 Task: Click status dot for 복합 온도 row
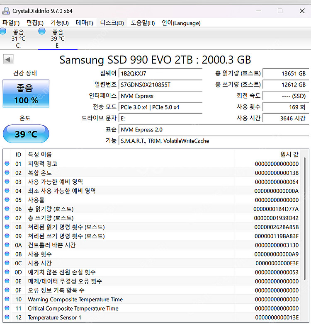point(7,172)
